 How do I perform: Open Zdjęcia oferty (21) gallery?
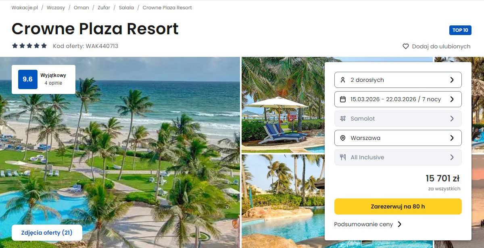47,233
